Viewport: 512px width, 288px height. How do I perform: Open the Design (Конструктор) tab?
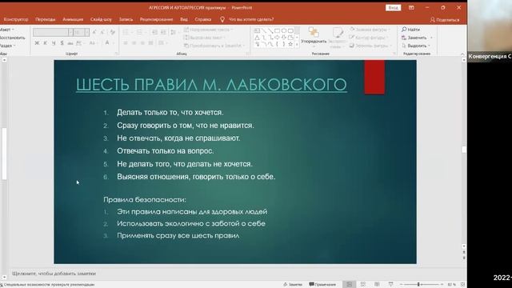pos(16,19)
